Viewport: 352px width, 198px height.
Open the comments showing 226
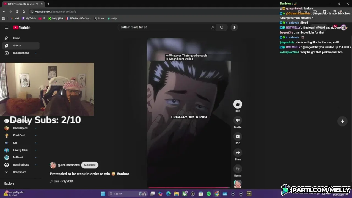(x=238, y=136)
